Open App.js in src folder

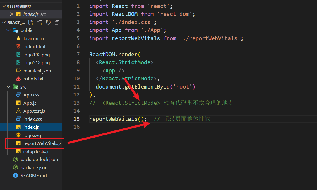pyautogui.click(x=30, y=103)
